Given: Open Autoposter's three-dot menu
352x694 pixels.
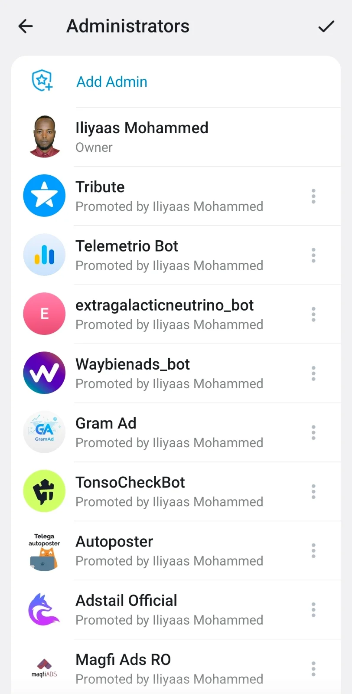Looking at the screenshot, I should click(x=313, y=551).
